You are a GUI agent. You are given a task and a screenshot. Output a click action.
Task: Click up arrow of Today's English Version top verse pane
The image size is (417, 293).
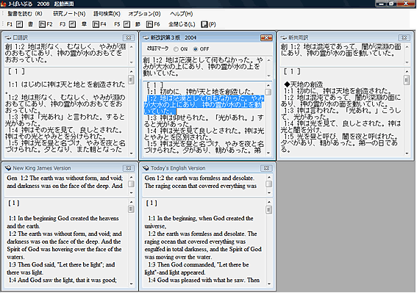click(x=269, y=177)
